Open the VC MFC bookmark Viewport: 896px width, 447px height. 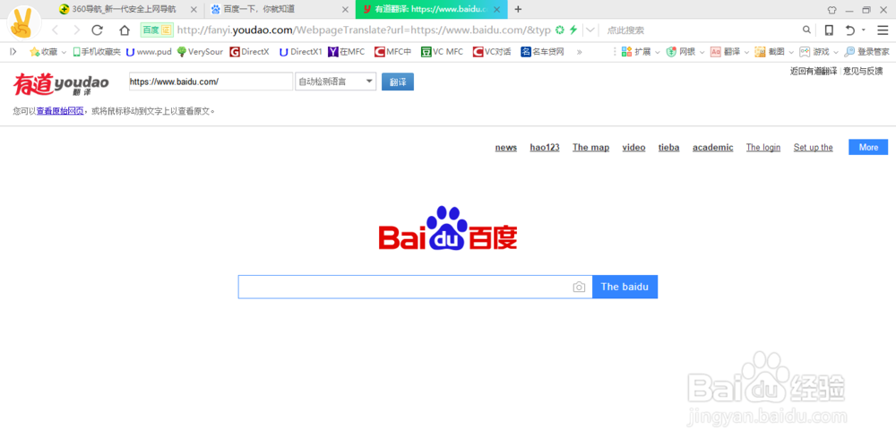pos(443,51)
